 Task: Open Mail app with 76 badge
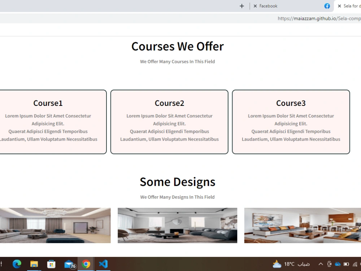70,264
